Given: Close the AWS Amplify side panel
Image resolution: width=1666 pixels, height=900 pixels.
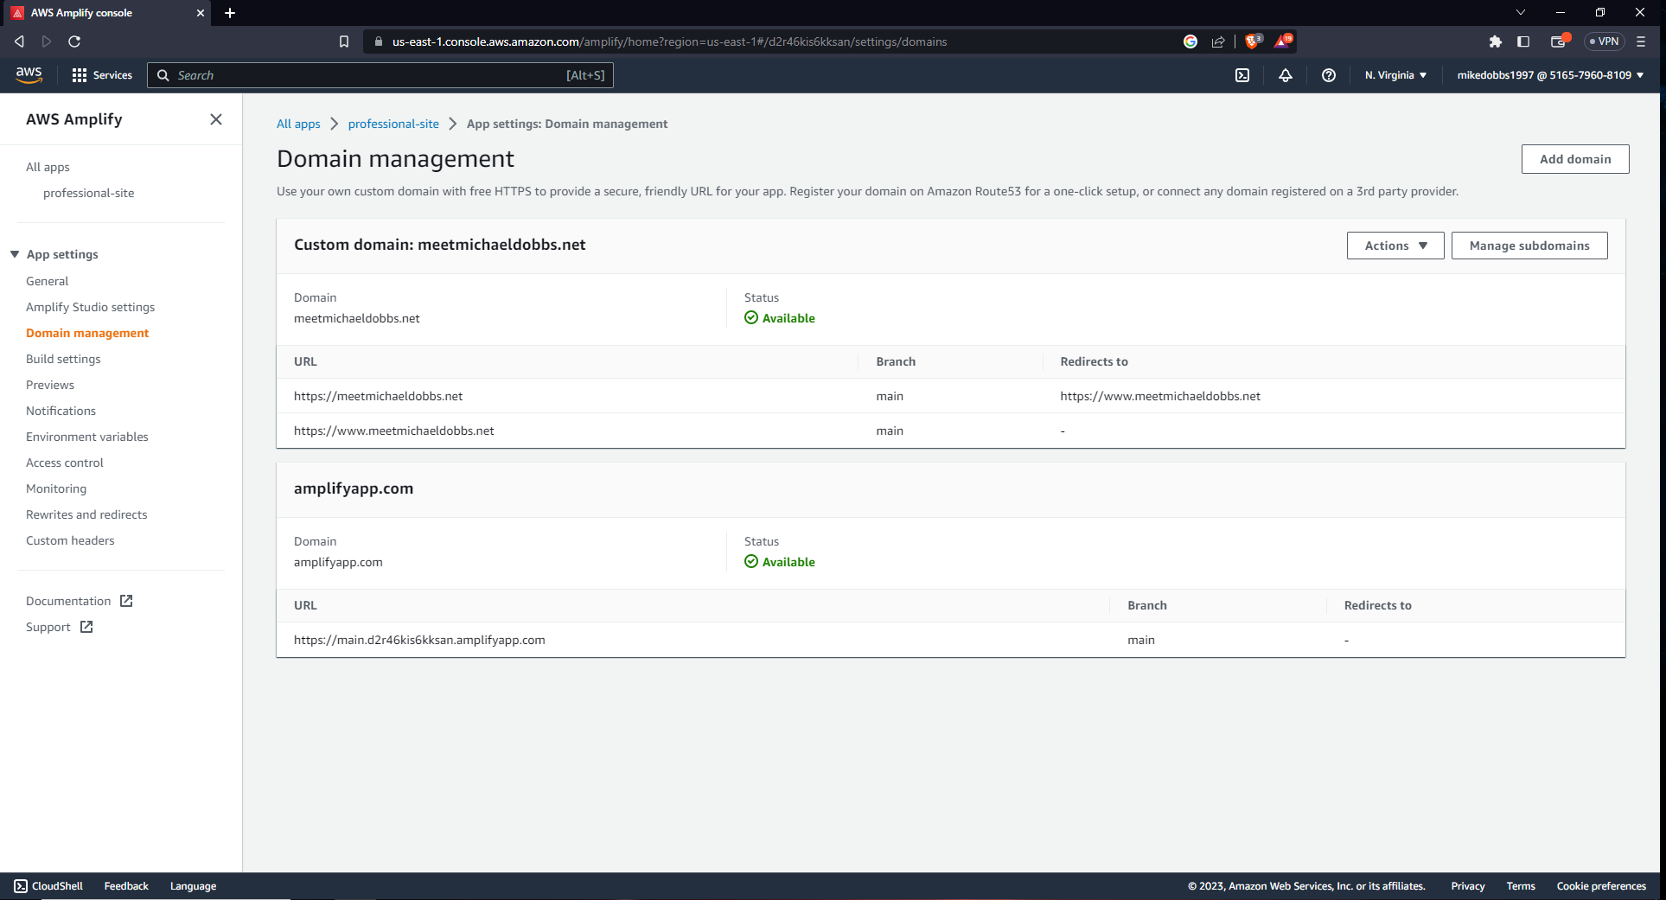Looking at the screenshot, I should pyautogui.click(x=216, y=119).
